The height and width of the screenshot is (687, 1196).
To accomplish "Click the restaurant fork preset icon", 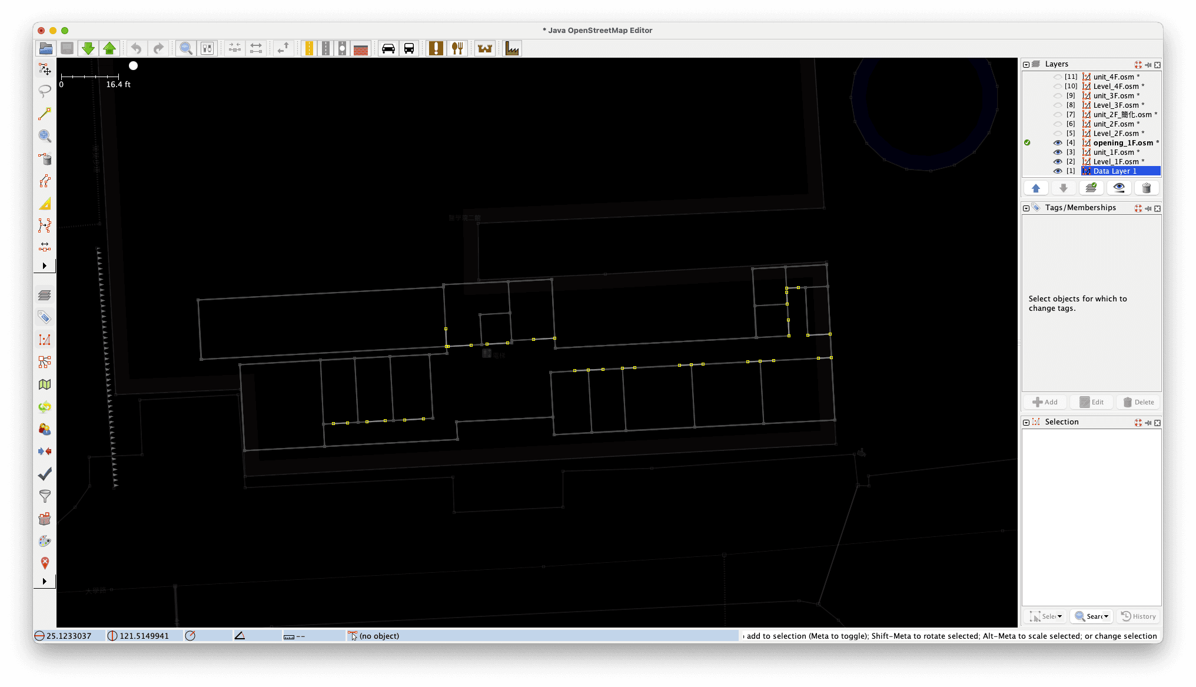I will pos(457,48).
